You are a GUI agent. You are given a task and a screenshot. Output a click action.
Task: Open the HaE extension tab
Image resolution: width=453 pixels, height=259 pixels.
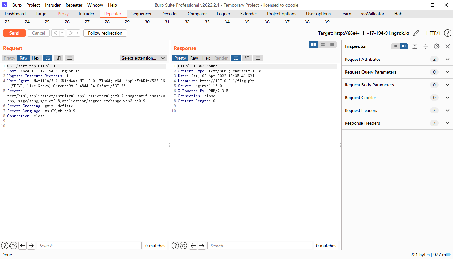tap(398, 14)
